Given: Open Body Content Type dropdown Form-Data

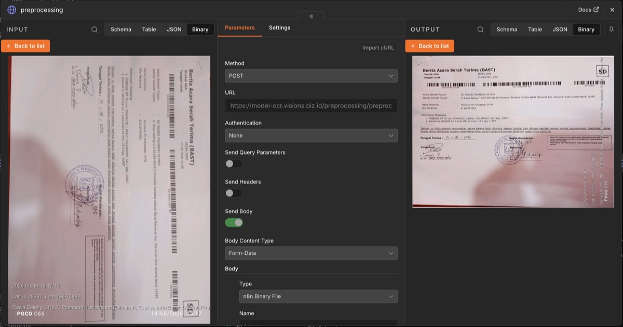Looking at the screenshot, I should coord(311,253).
